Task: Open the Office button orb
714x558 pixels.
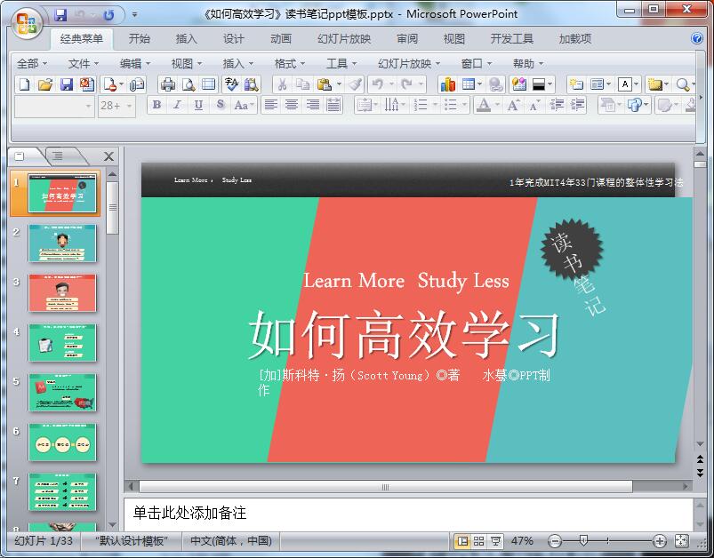Action: pos(26,23)
